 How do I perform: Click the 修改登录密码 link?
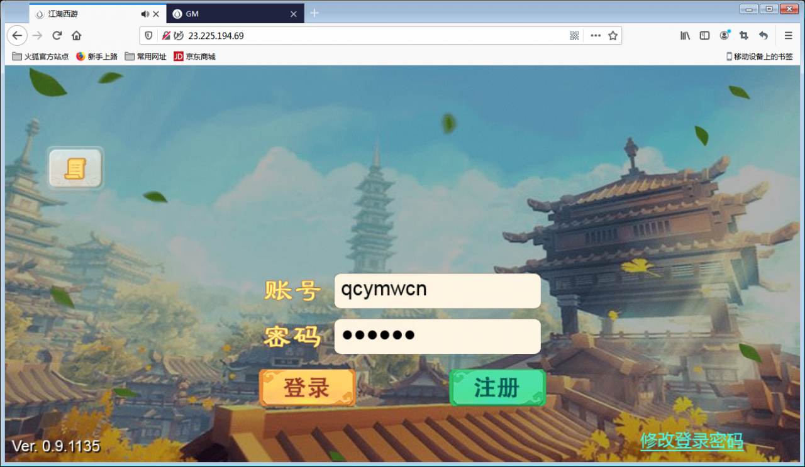[x=691, y=441]
